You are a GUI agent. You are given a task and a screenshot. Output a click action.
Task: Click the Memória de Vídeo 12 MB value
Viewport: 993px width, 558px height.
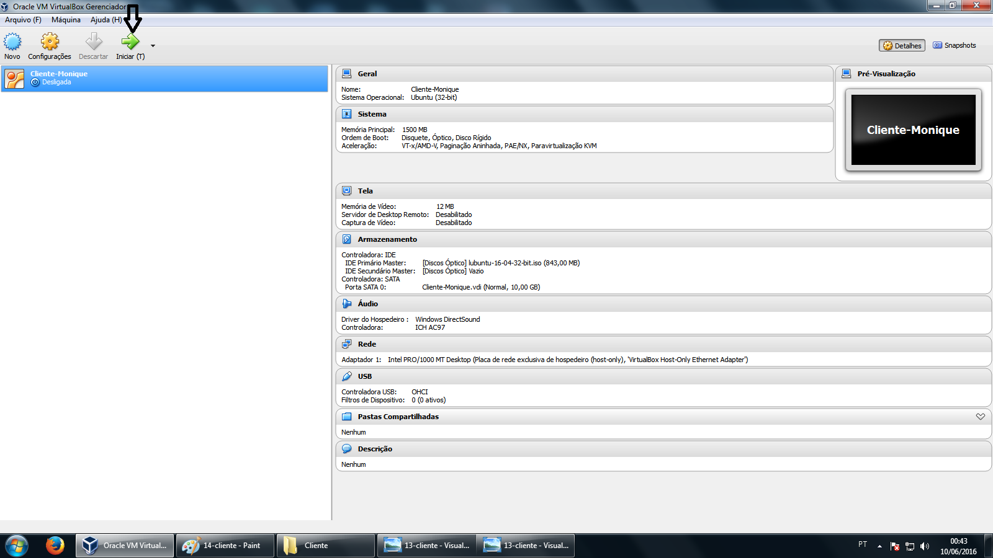pyautogui.click(x=445, y=206)
